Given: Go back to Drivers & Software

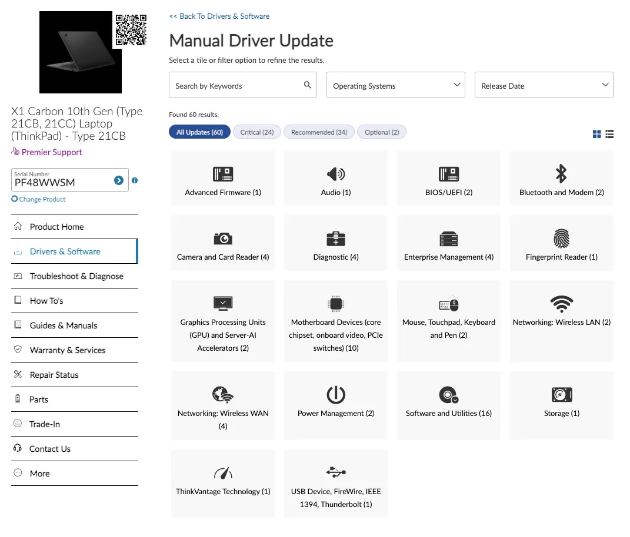Looking at the screenshot, I should (219, 16).
